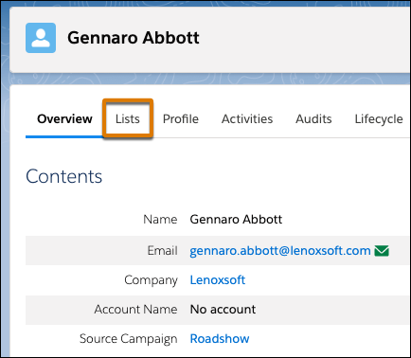Click the Gennaro Abbott page title
The image size is (411, 358).
pyautogui.click(x=134, y=38)
